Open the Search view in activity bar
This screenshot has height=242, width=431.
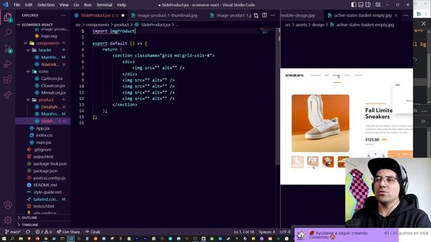click(7, 33)
